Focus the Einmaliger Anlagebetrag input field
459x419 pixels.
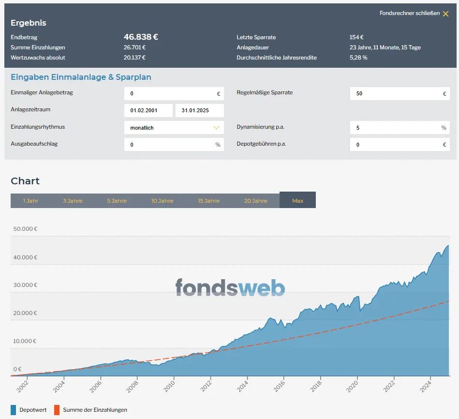coord(174,94)
